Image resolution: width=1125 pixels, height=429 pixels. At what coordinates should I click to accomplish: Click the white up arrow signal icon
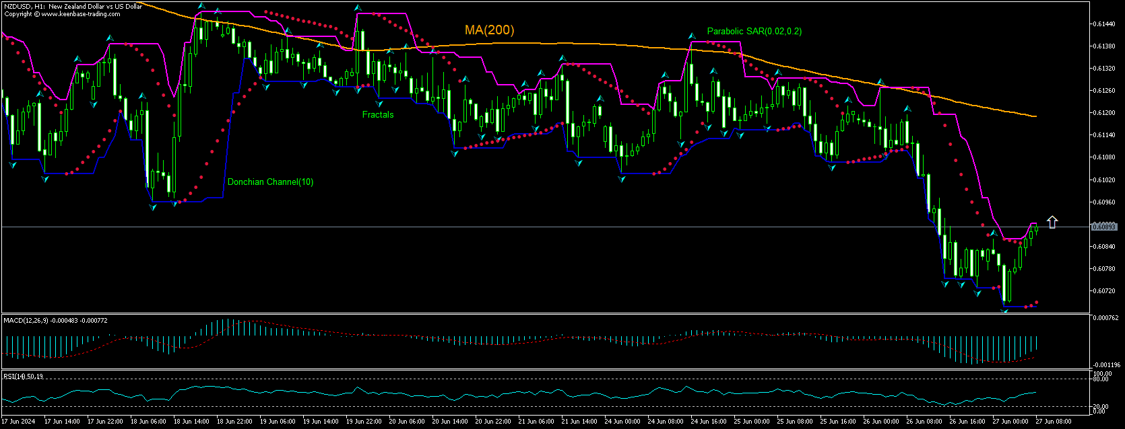(1052, 222)
